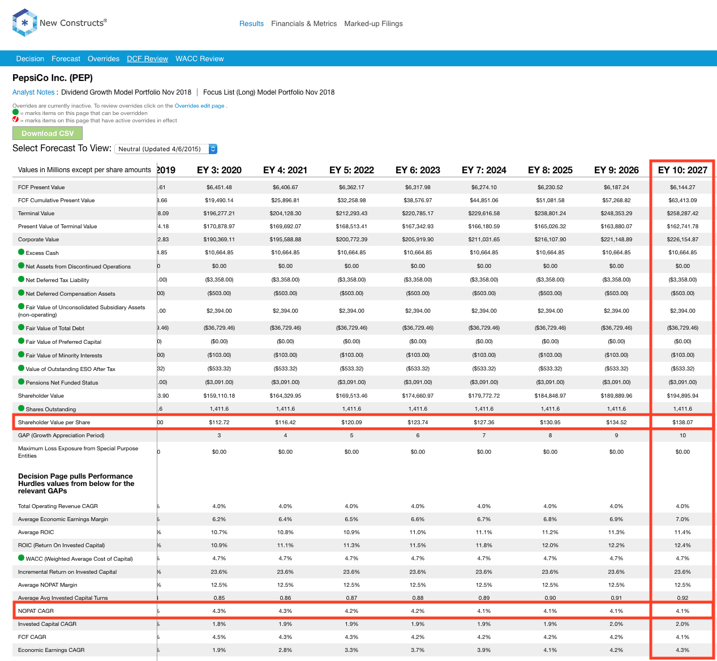Select the EY 5: 2022 column header

pyautogui.click(x=351, y=170)
